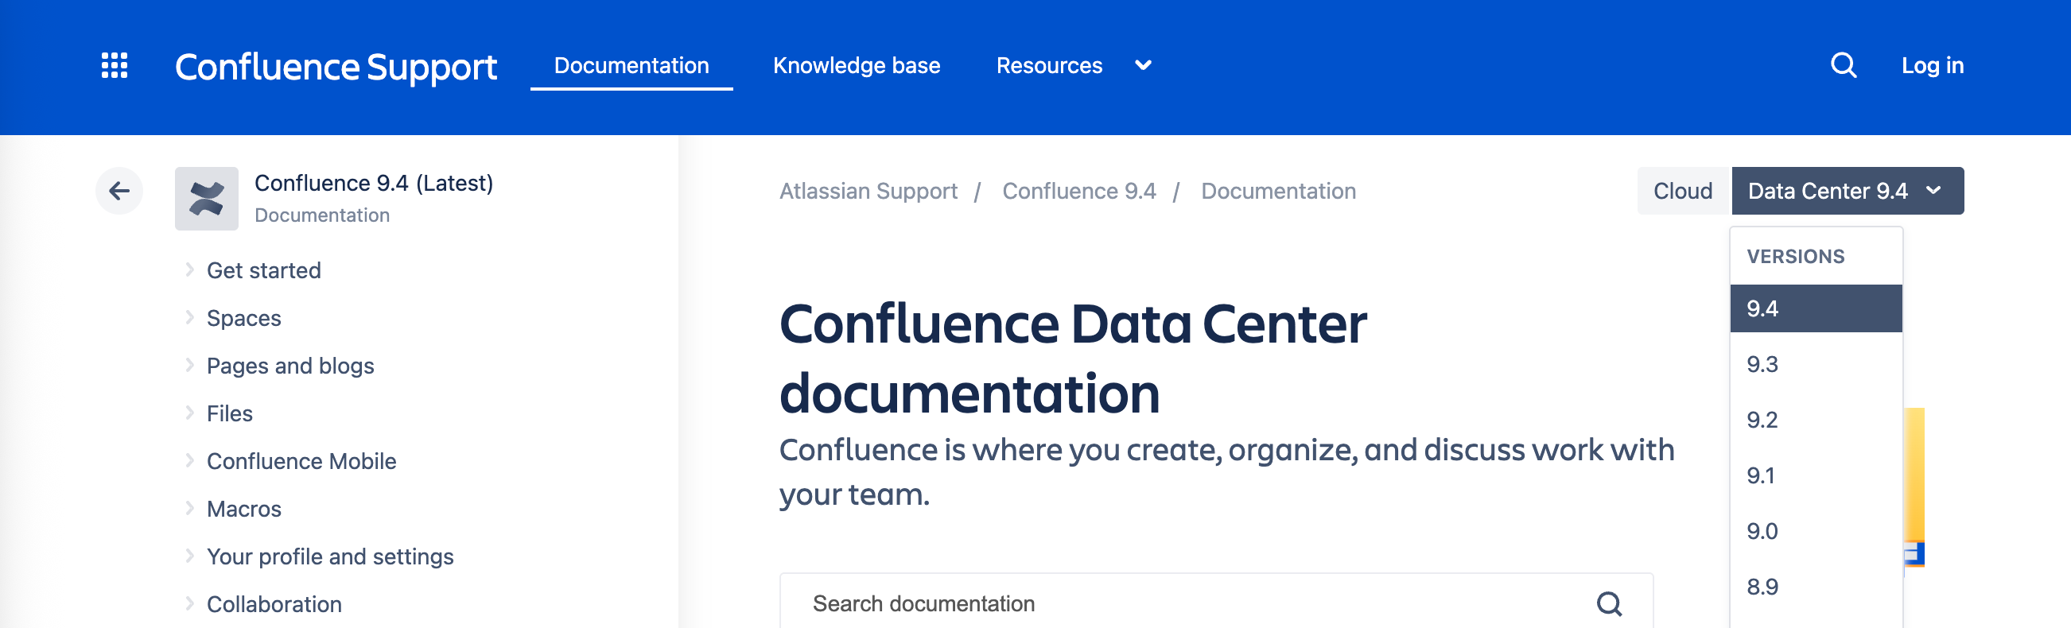The image size is (2071, 628).
Task: Click the magnifier inside Search documentation box
Action: 1609,603
